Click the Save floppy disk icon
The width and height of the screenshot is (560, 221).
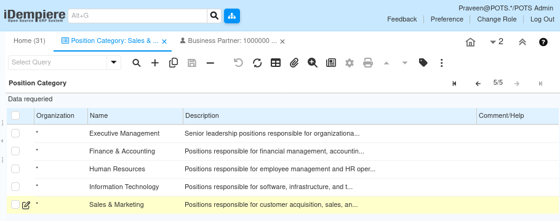[192, 63]
